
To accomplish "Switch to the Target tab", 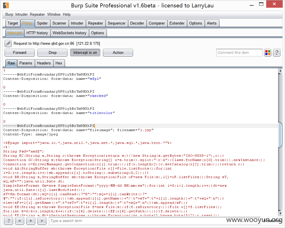I will click(13, 23).
